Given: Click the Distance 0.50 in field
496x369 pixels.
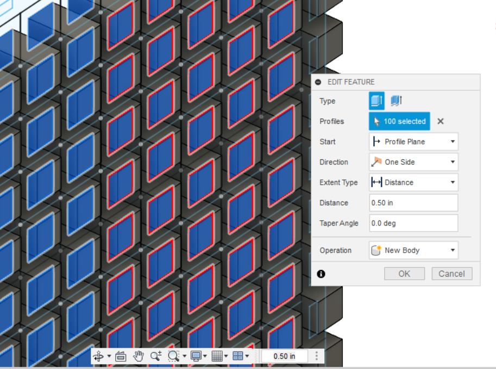Looking at the screenshot, I should point(413,203).
